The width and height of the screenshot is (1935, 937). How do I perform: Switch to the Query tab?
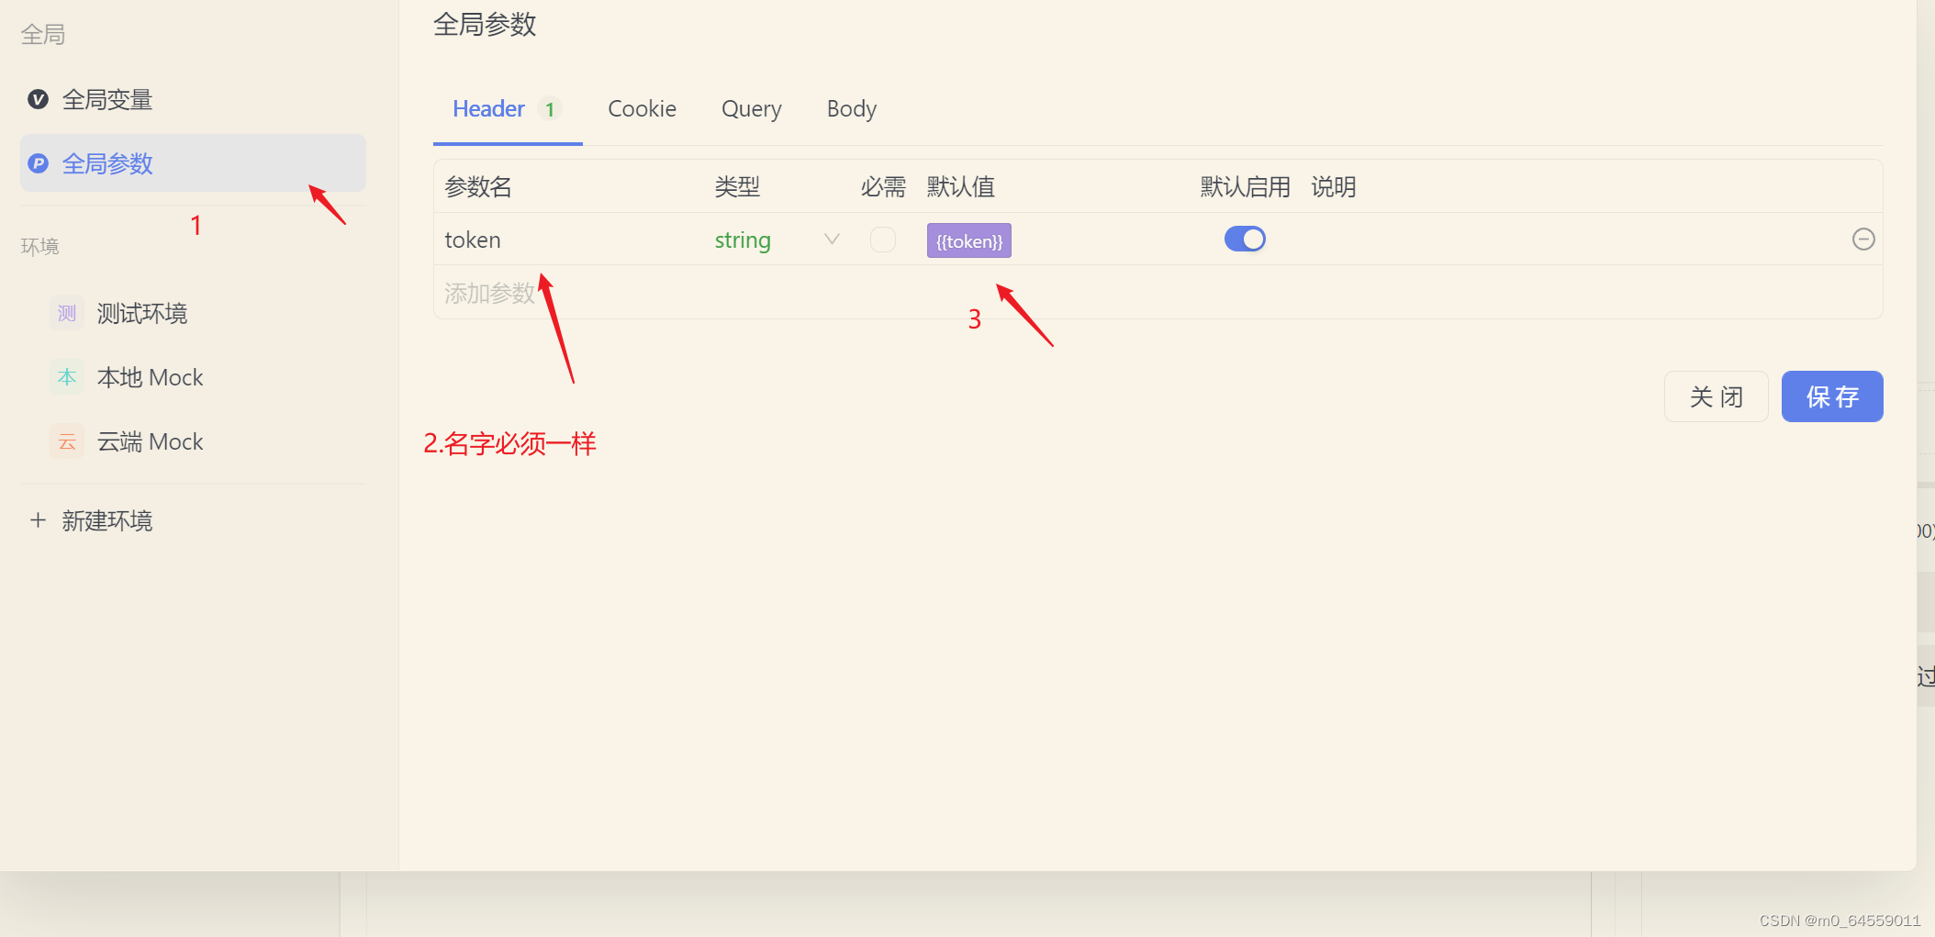click(751, 109)
